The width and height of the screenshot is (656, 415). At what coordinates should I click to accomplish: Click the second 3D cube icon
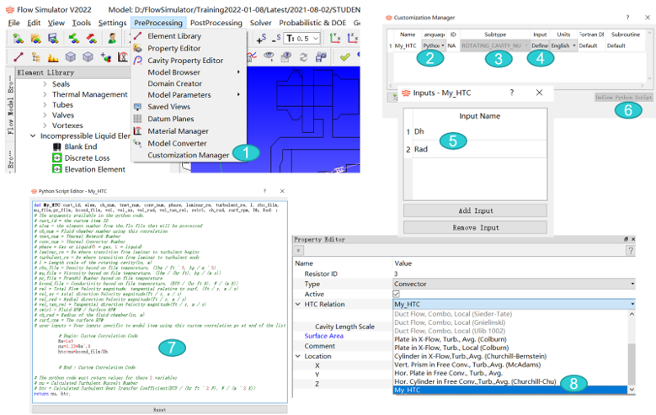88,56
